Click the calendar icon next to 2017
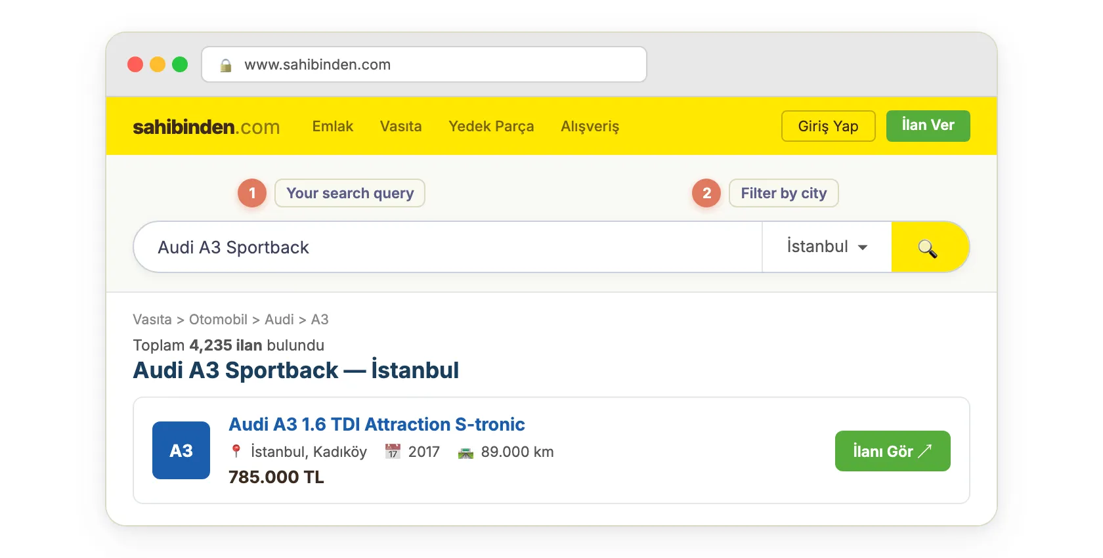The height and width of the screenshot is (558, 1103). tap(393, 452)
